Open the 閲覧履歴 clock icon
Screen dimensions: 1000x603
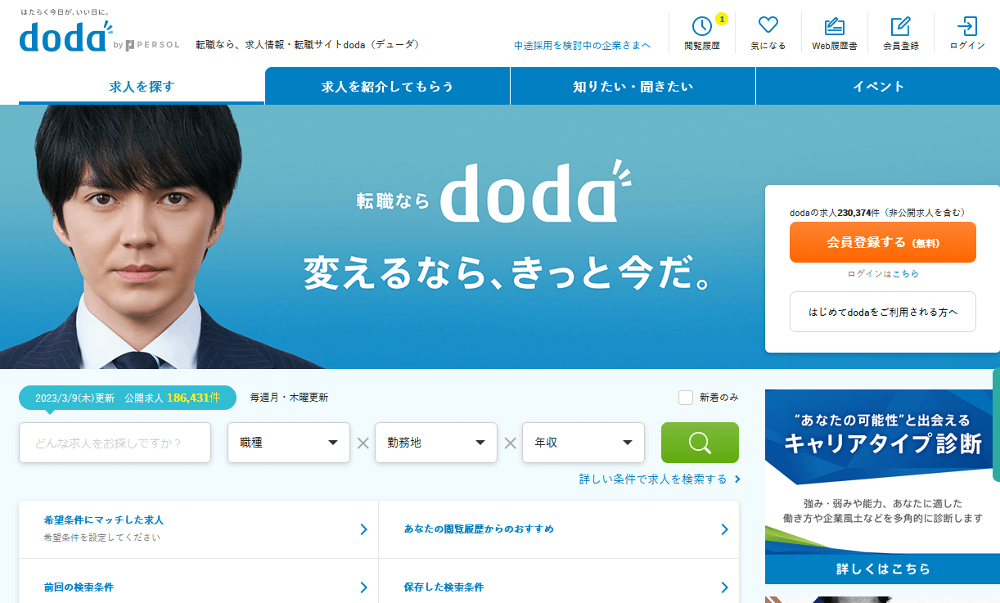pos(702,26)
